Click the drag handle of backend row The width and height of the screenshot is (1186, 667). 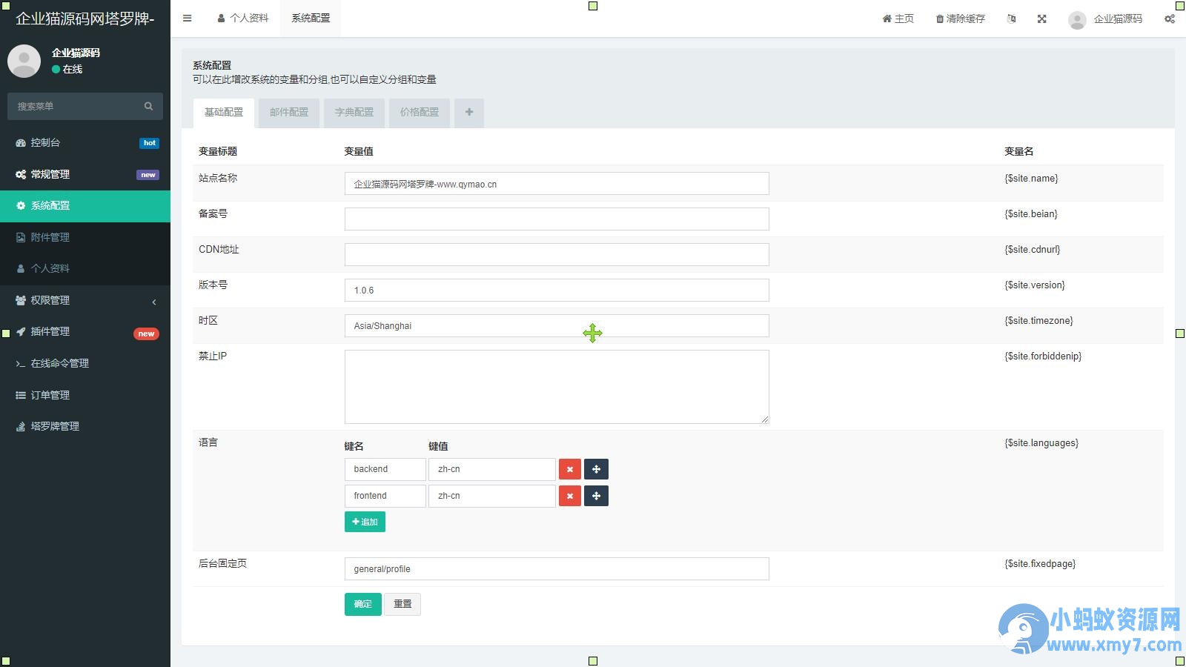point(596,469)
